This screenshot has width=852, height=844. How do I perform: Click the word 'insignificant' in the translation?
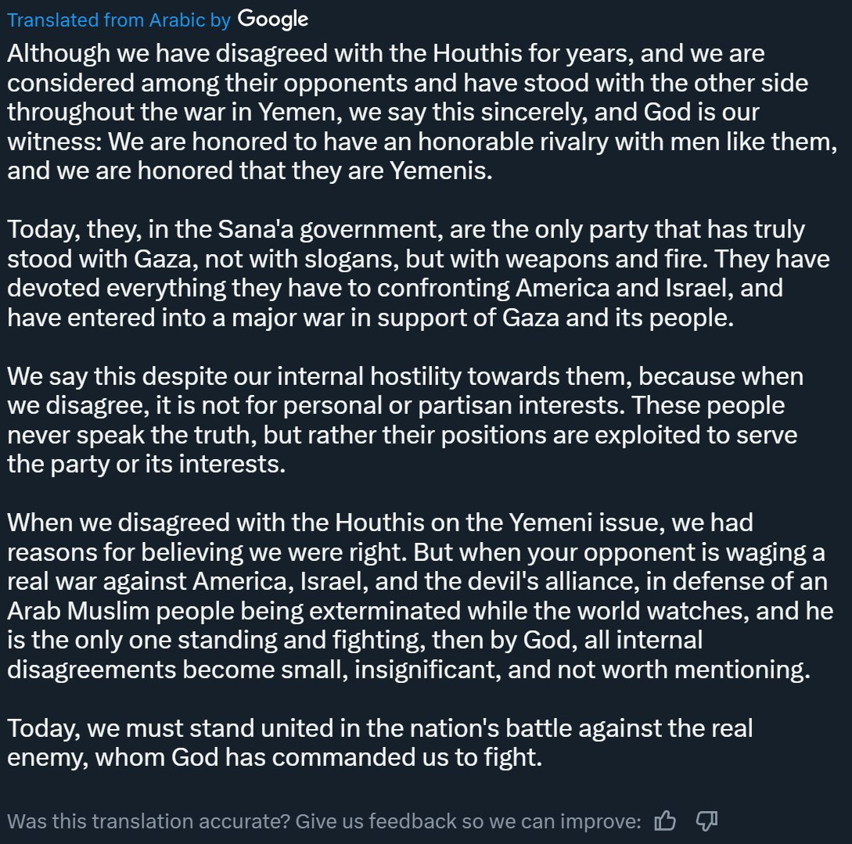[428, 669]
